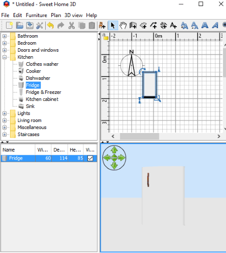Sort furniture by Name column header
Image resolution: width=226 pixels, height=253 pixels.
click(18, 150)
